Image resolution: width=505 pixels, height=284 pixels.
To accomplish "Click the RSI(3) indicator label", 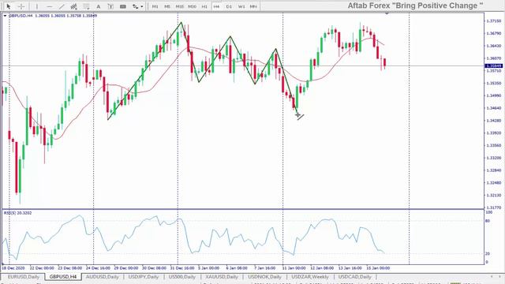I will click(x=17, y=213).
